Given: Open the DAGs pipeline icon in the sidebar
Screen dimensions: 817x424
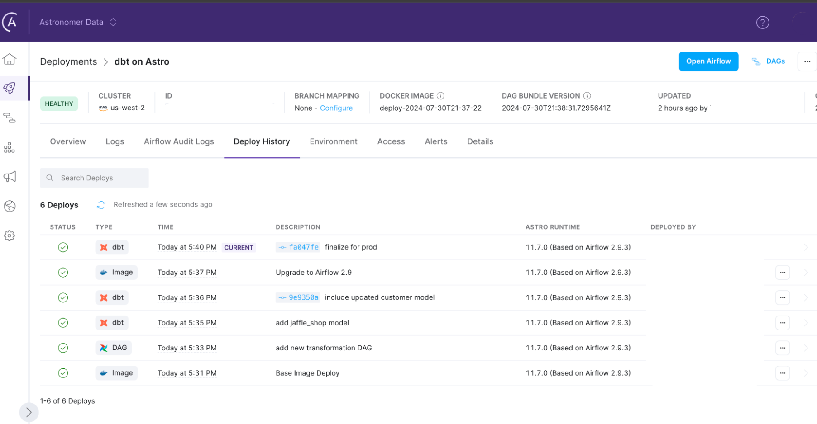Looking at the screenshot, I should (9, 118).
